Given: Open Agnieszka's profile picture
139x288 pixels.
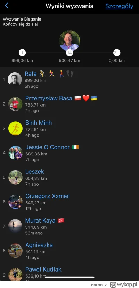Looking at the screenshot, I should [15, 250].
